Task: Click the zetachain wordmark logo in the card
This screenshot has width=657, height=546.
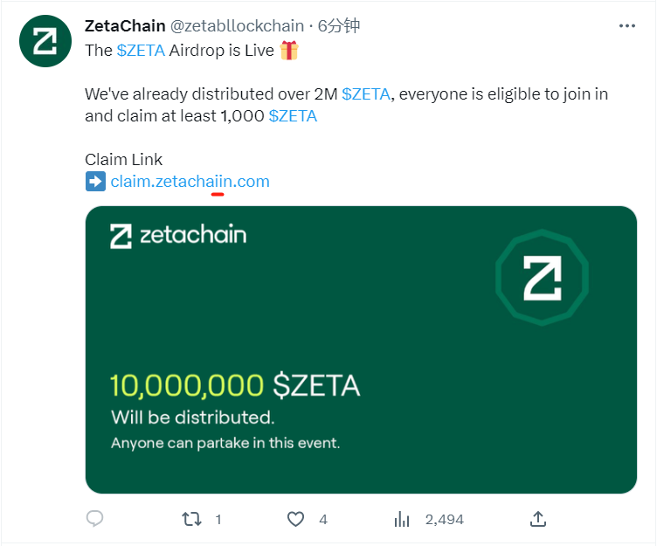Action: [x=178, y=235]
